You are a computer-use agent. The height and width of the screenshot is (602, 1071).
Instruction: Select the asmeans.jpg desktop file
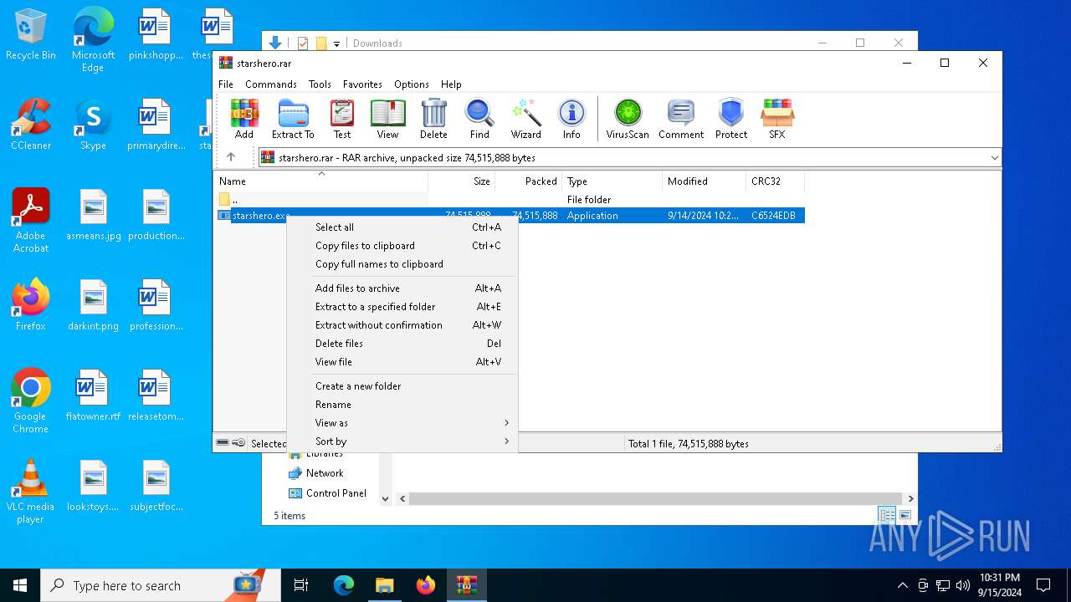click(94, 216)
